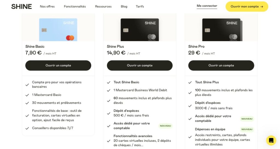Viewport: 280px width, 149px height.
Task: Expand the Ressources navigation menu
Action: (103, 7)
